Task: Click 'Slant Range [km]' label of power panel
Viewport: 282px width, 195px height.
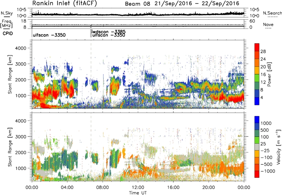Action: pos(10,74)
